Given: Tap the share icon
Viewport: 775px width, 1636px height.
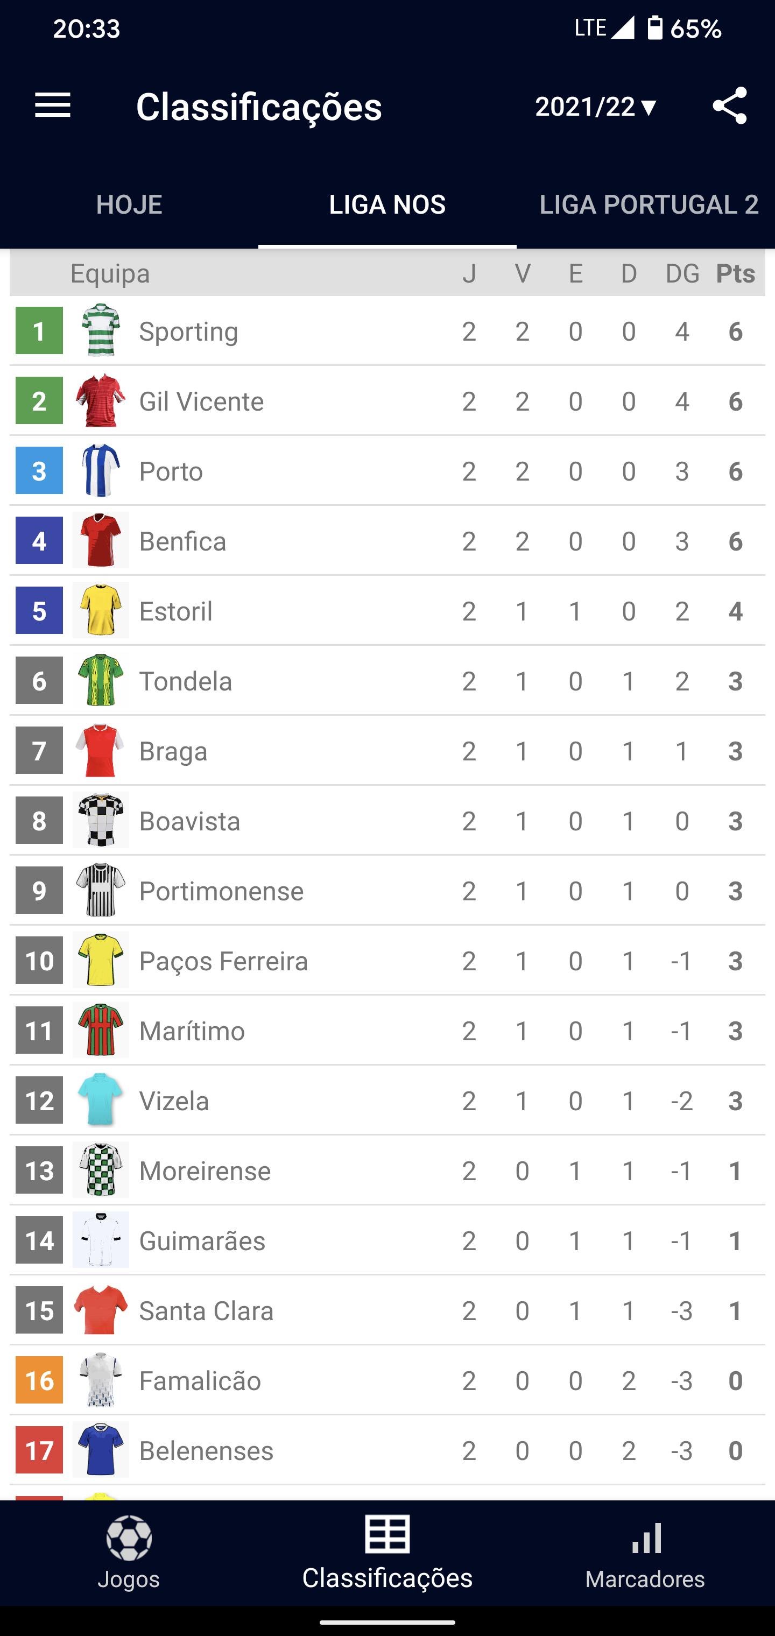Looking at the screenshot, I should pyautogui.click(x=729, y=105).
